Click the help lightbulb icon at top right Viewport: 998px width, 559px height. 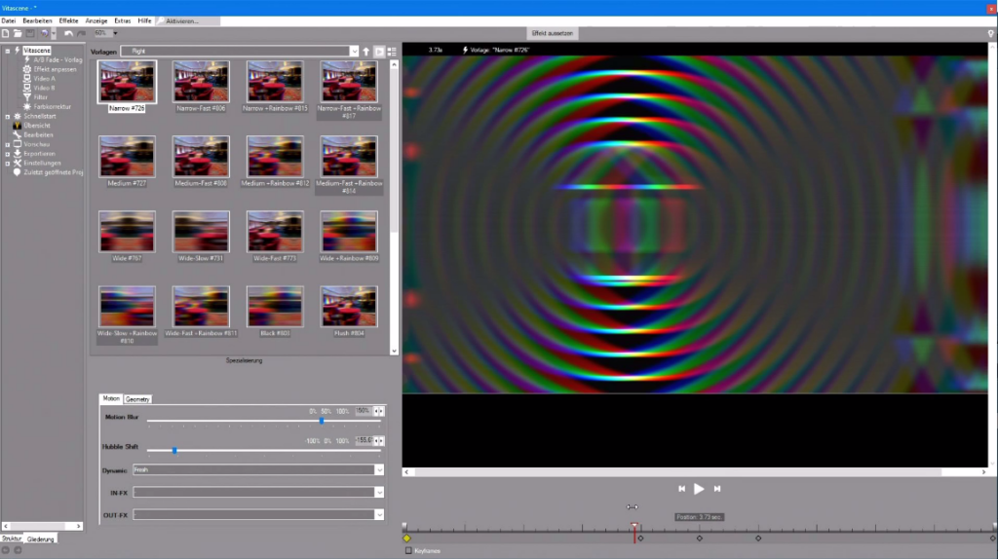(x=990, y=33)
